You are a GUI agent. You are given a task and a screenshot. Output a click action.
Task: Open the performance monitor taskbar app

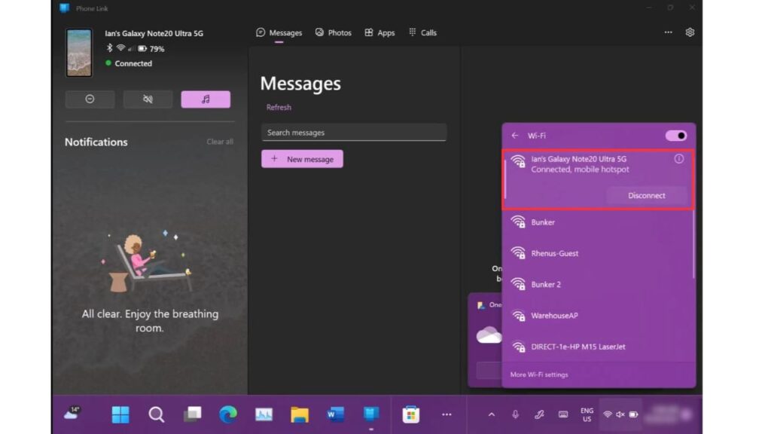264,415
